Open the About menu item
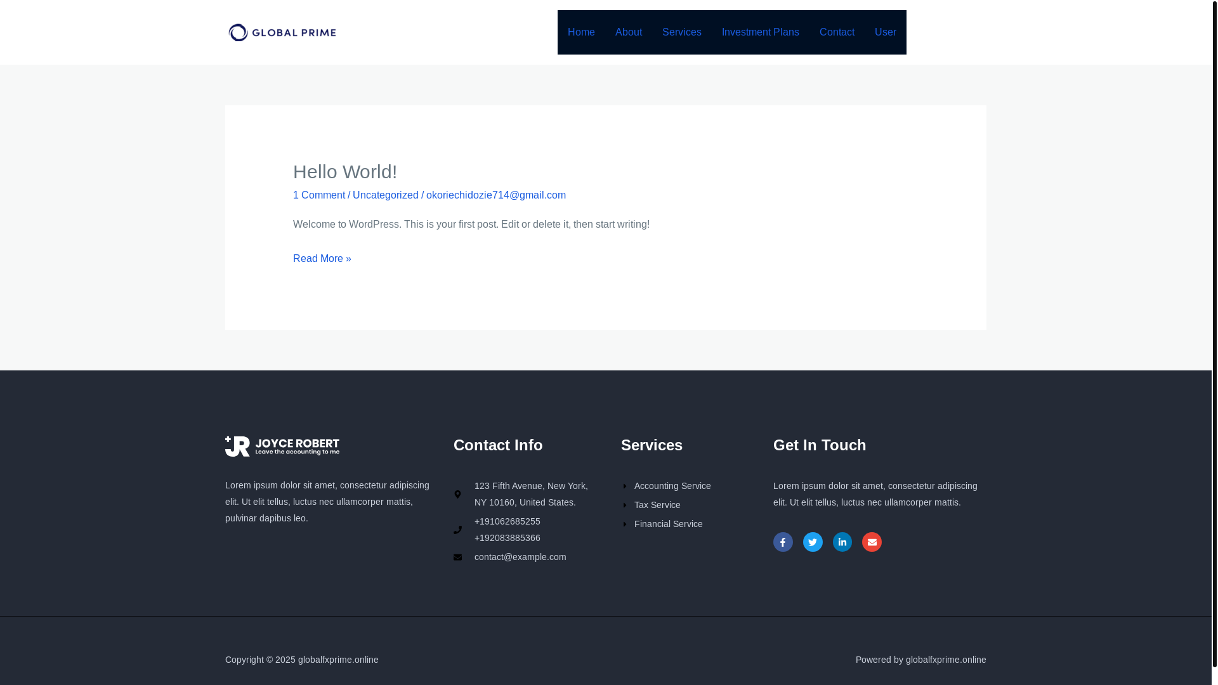The width and height of the screenshot is (1218, 685). tap(629, 32)
